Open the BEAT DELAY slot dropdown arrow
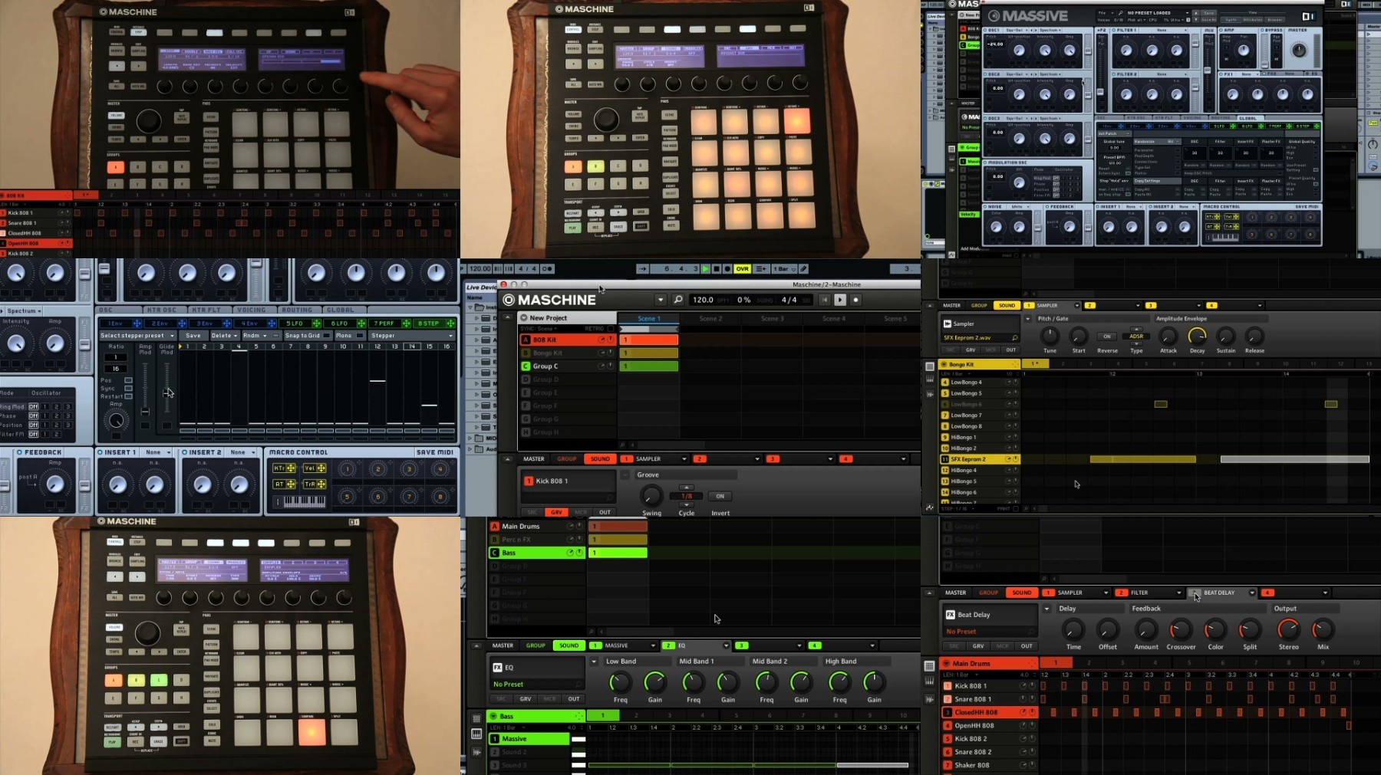 [x=1252, y=593]
